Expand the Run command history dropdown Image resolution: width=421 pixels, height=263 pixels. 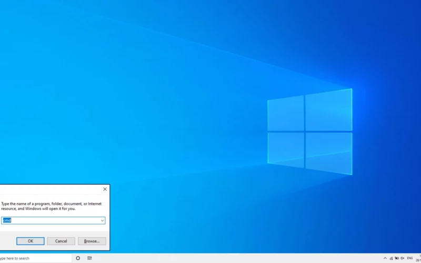102,220
